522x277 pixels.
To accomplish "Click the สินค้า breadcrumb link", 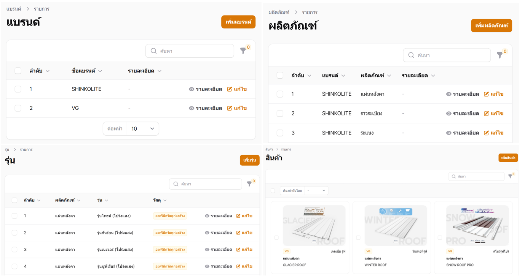I will point(269,149).
